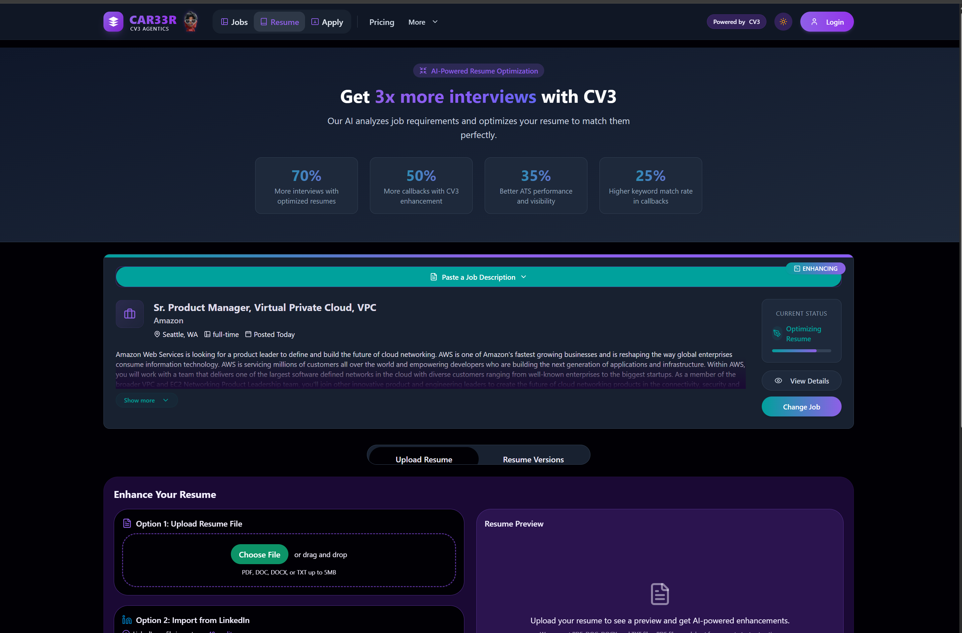The image size is (962, 633).
Task: Click the briefcase job icon
Action: tap(129, 314)
